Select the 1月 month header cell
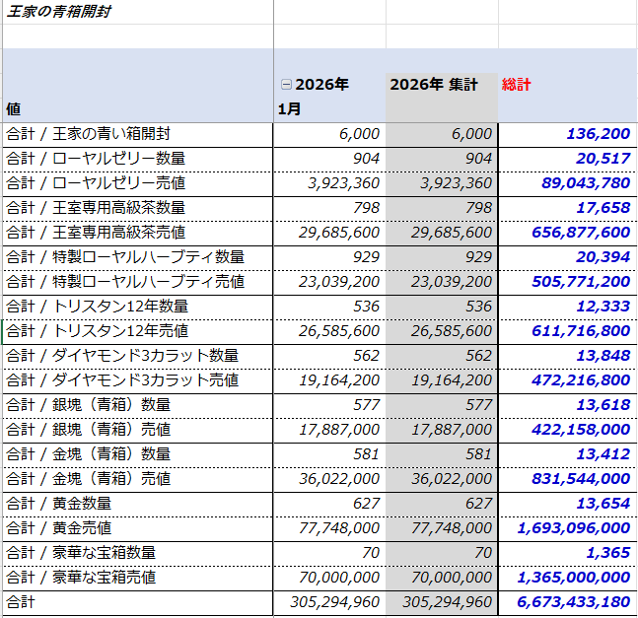This screenshot has width=638, height=618. 290,108
